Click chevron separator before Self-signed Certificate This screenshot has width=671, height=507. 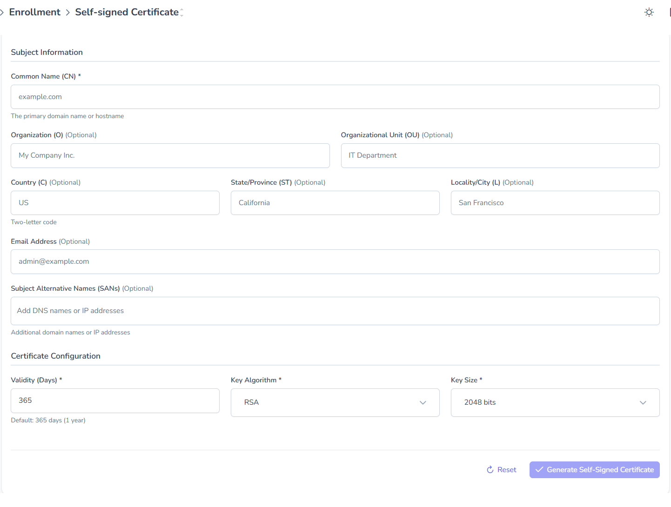pyautogui.click(x=68, y=13)
